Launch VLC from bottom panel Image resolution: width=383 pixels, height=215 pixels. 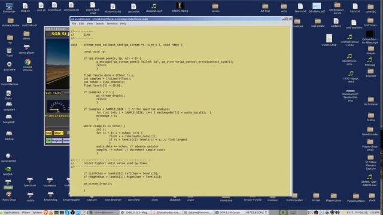tap(51, 213)
